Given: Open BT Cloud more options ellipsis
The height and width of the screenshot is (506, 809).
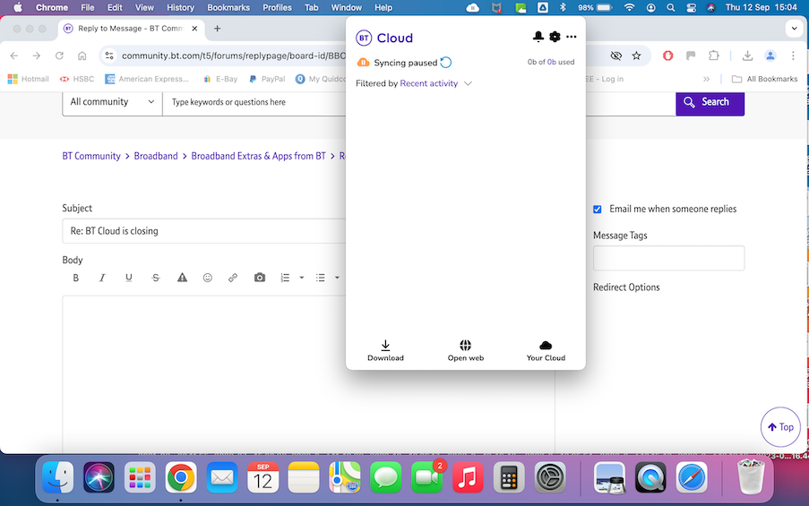Looking at the screenshot, I should pyautogui.click(x=572, y=37).
